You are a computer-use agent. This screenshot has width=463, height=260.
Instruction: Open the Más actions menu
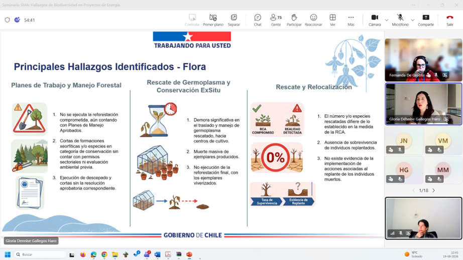pos(351,20)
